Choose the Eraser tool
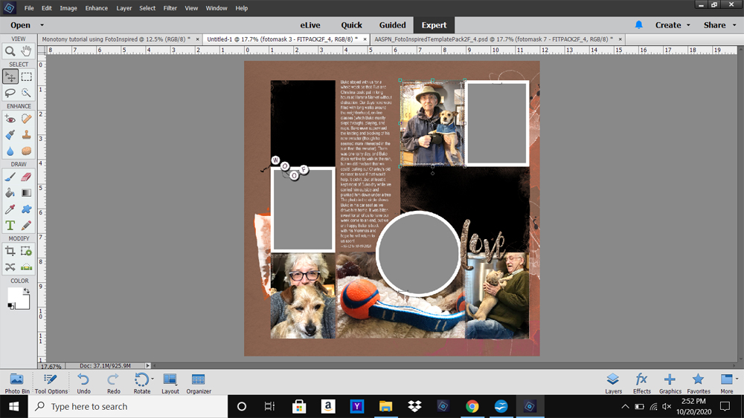 [x=27, y=177]
